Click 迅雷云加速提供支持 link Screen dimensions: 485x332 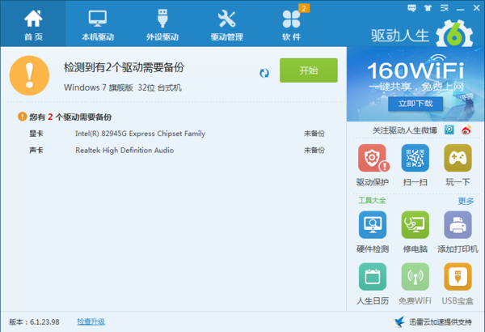pos(441,322)
